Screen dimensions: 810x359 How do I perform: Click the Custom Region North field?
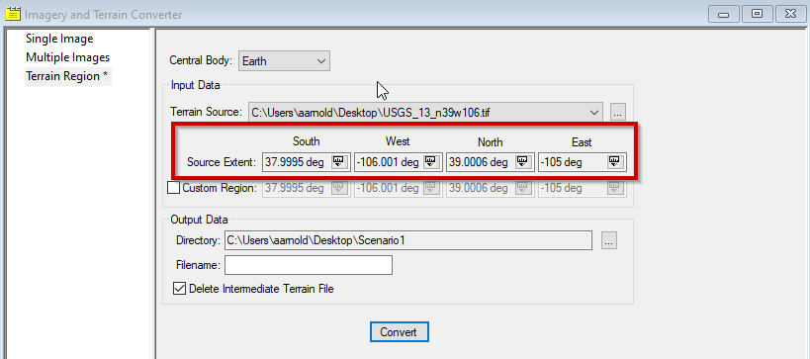click(x=491, y=188)
